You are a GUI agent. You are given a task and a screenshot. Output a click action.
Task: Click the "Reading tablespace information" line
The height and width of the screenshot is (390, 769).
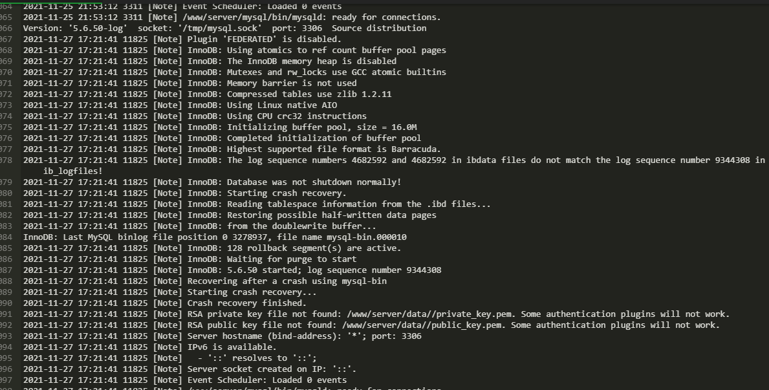257,204
